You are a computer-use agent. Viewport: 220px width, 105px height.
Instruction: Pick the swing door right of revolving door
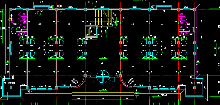(x=112, y=79)
